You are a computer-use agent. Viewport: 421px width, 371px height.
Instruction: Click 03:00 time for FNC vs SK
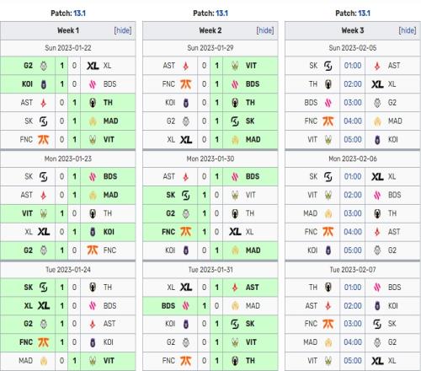click(353, 324)
